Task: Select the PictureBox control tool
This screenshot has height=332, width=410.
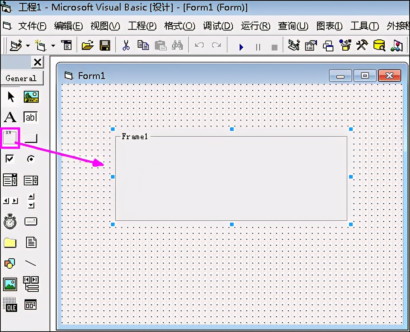Action: coord(31,97)
